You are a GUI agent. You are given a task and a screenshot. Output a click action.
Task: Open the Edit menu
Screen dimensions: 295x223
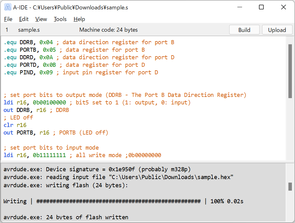[24, 19]
